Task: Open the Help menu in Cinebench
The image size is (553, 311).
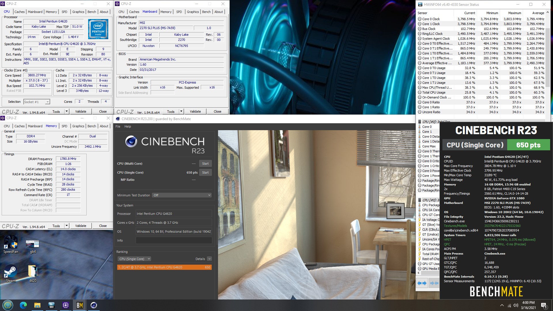Action: coord(128,126)
